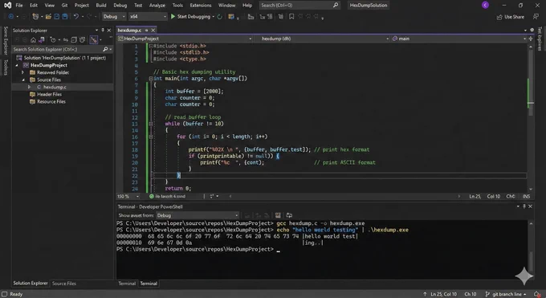The height and width of the screenshot is (298, 546).
Task: Click the restart/refresh icon beside Start Debugging
Action: tap(219, 16)
